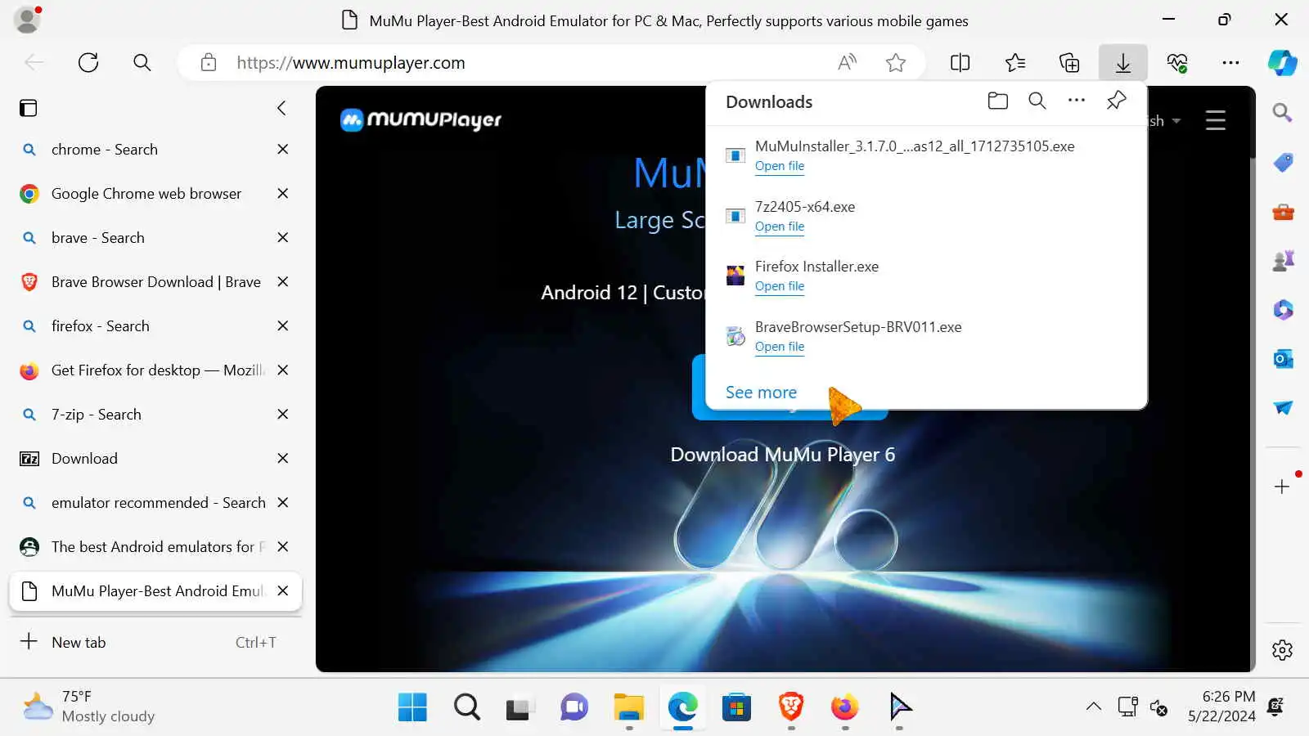Close the 7-zip - Search tab

coord(283,415)
